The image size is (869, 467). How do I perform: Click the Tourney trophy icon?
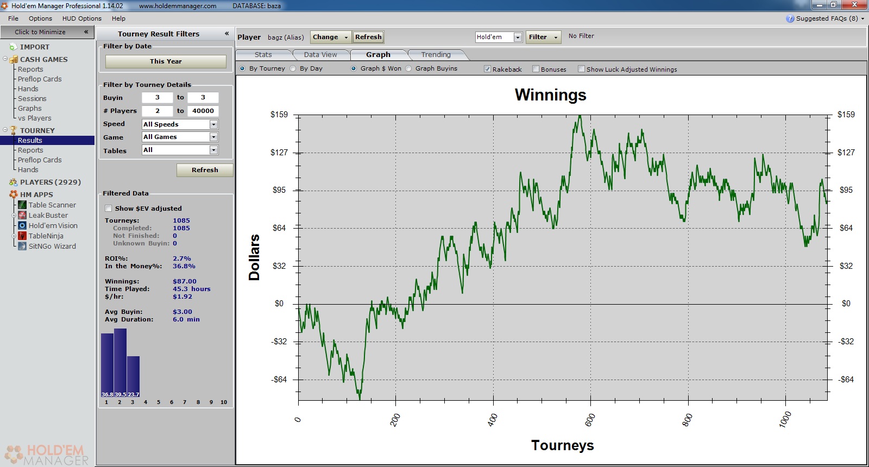(14, 130)
